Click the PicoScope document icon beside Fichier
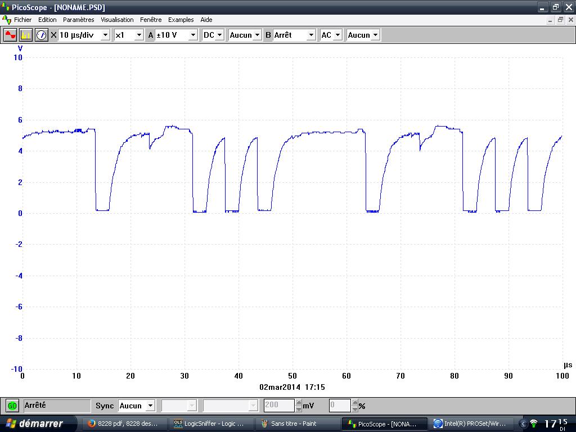Image resolution: width=576 pixels, height=432 pixels. (6, 20)
